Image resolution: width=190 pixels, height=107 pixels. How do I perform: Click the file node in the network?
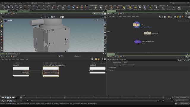pyautogui.click(x=137, y=25)
